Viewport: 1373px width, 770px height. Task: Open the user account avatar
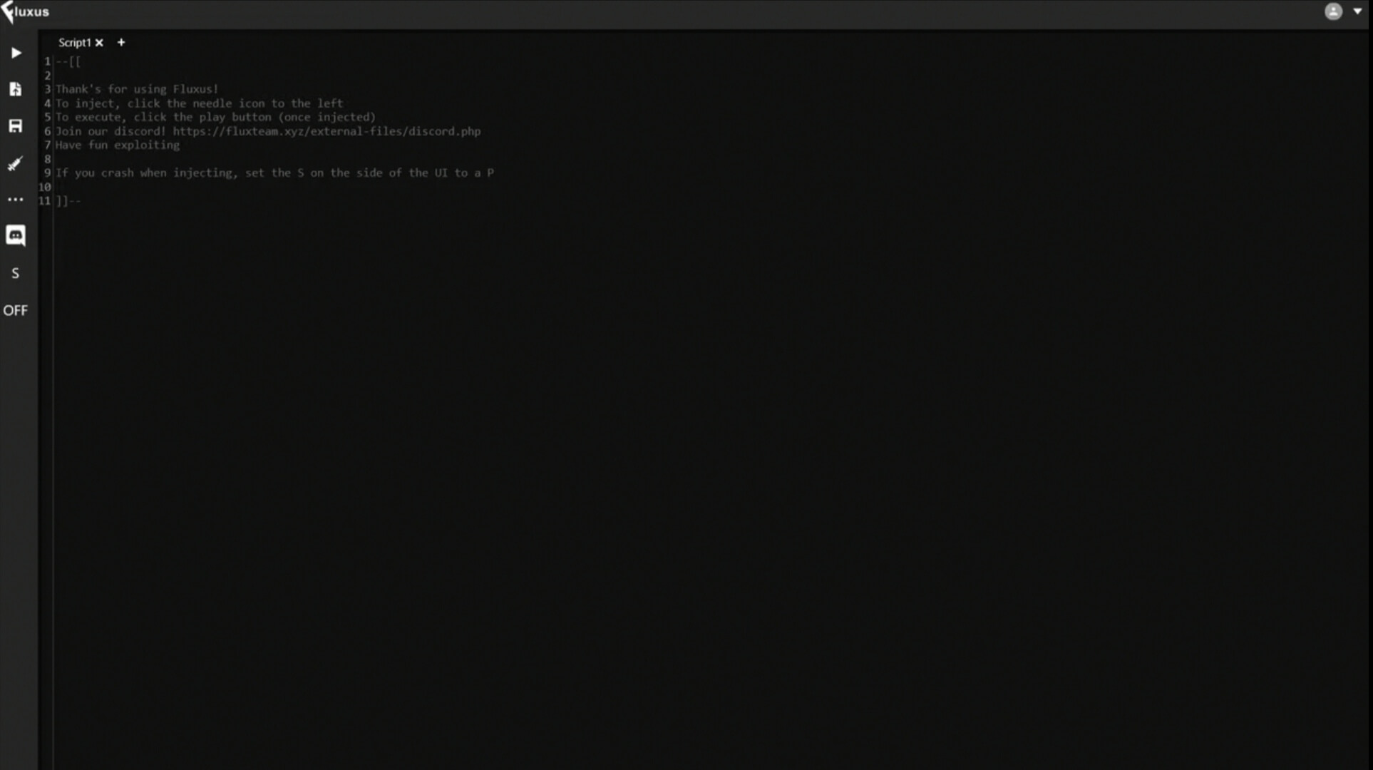(x=1333, y=11)
